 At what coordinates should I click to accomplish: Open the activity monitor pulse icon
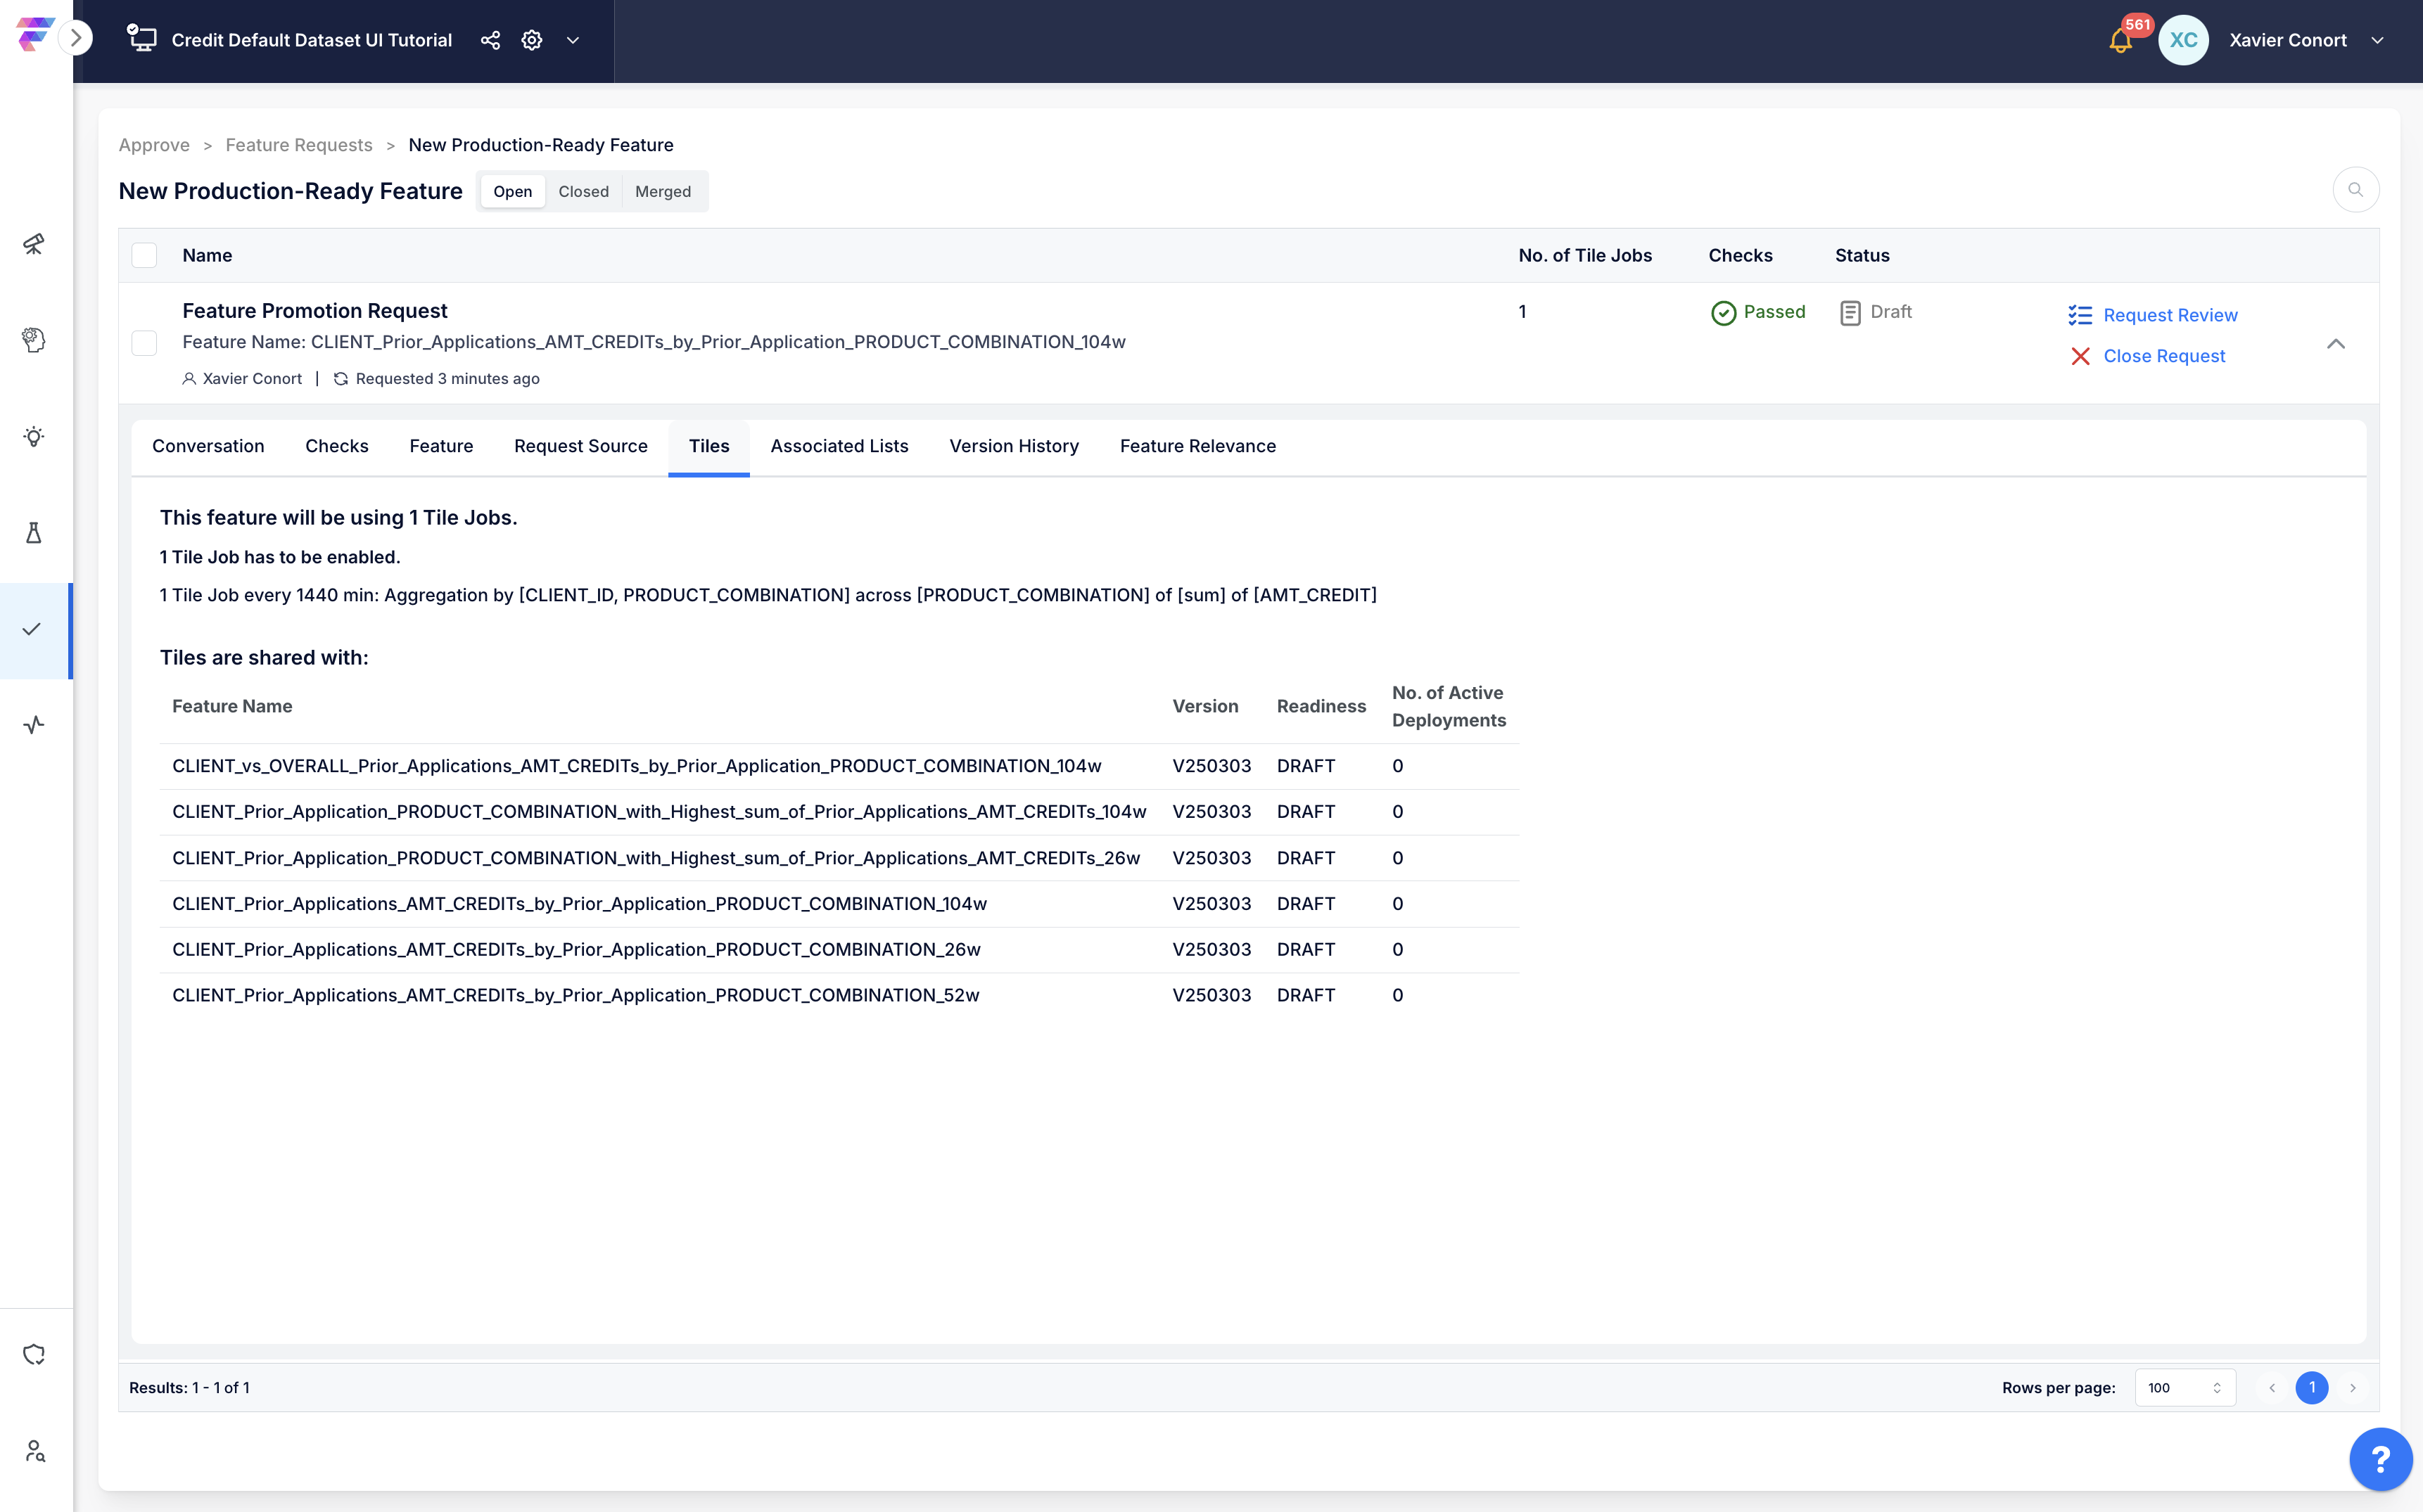pyautogui.click(x=34, y=725)
